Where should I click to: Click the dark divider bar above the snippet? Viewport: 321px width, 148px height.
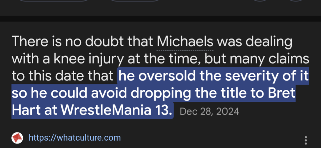pos(160,18)
